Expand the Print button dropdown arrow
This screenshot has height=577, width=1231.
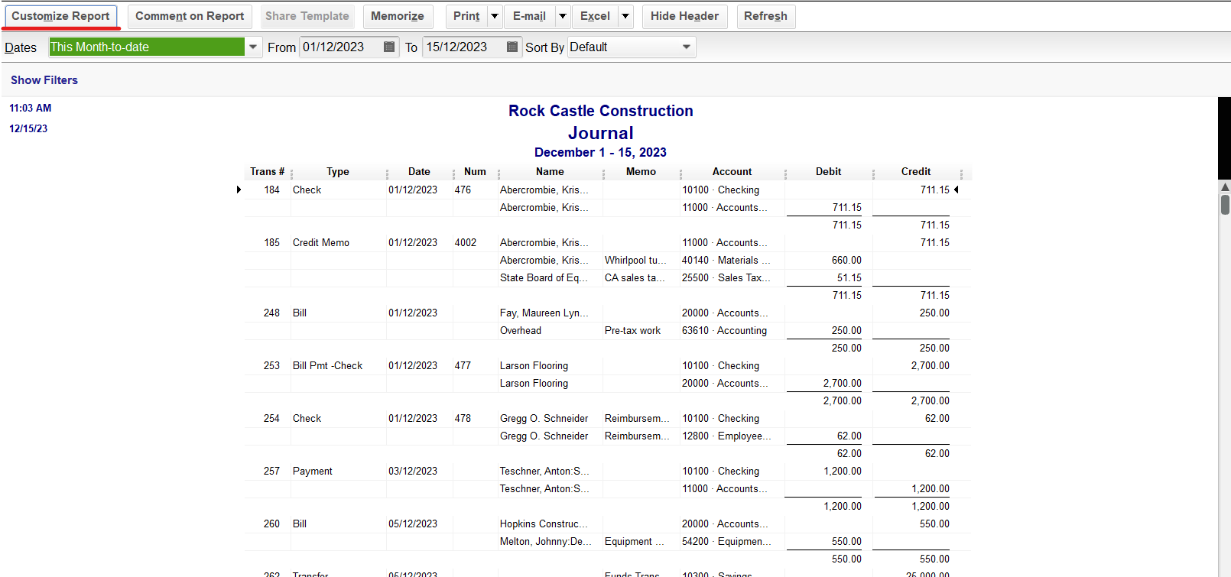[x=495, y=16]
